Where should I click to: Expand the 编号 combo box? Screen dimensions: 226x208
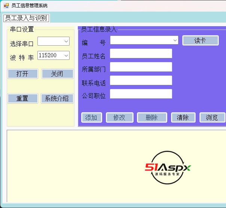coord(144,40)
